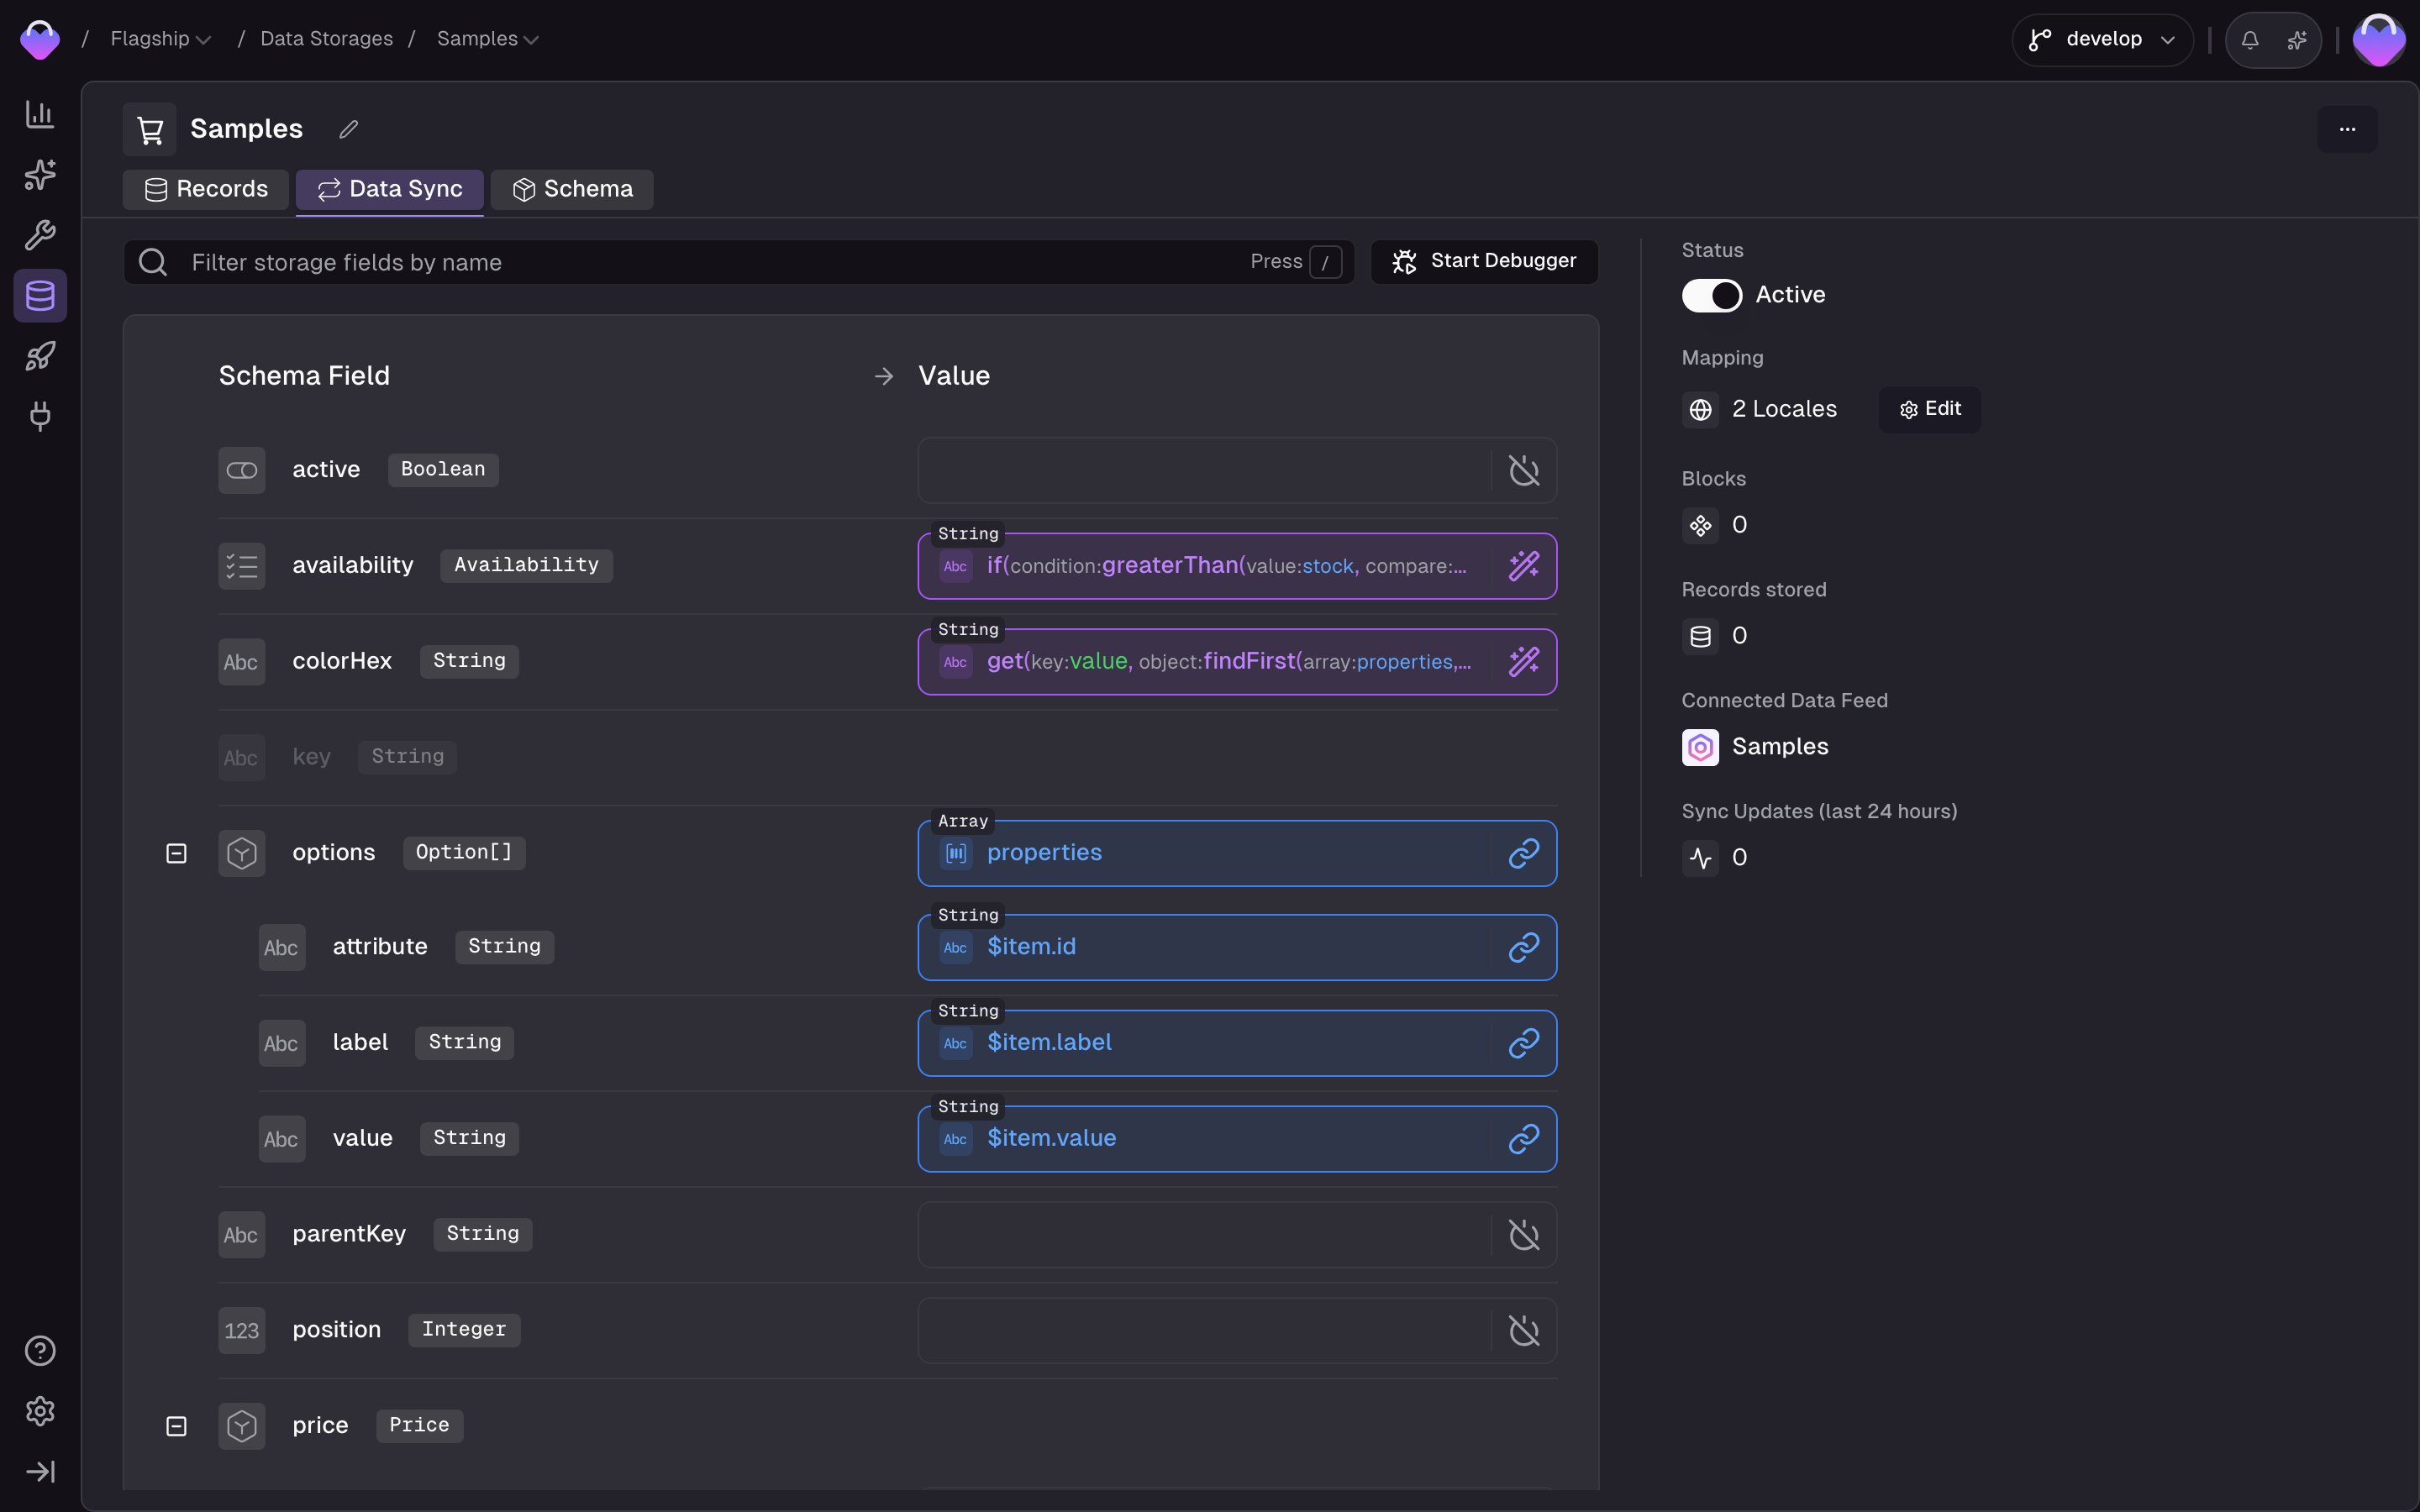Open the Samples breadcrumb dropdown
Image resolution: width=2420 pixels, height=1512 pixels.
[488, 39]
